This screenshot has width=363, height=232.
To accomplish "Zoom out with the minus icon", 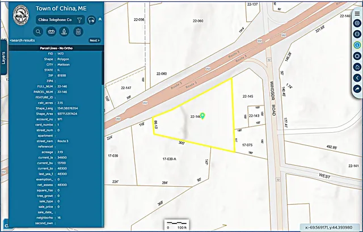I will [x=357, y=34].
